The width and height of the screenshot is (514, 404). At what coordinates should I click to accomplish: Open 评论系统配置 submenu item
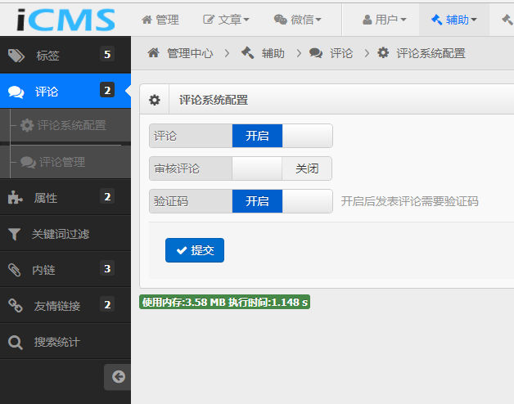coord(65,125)
